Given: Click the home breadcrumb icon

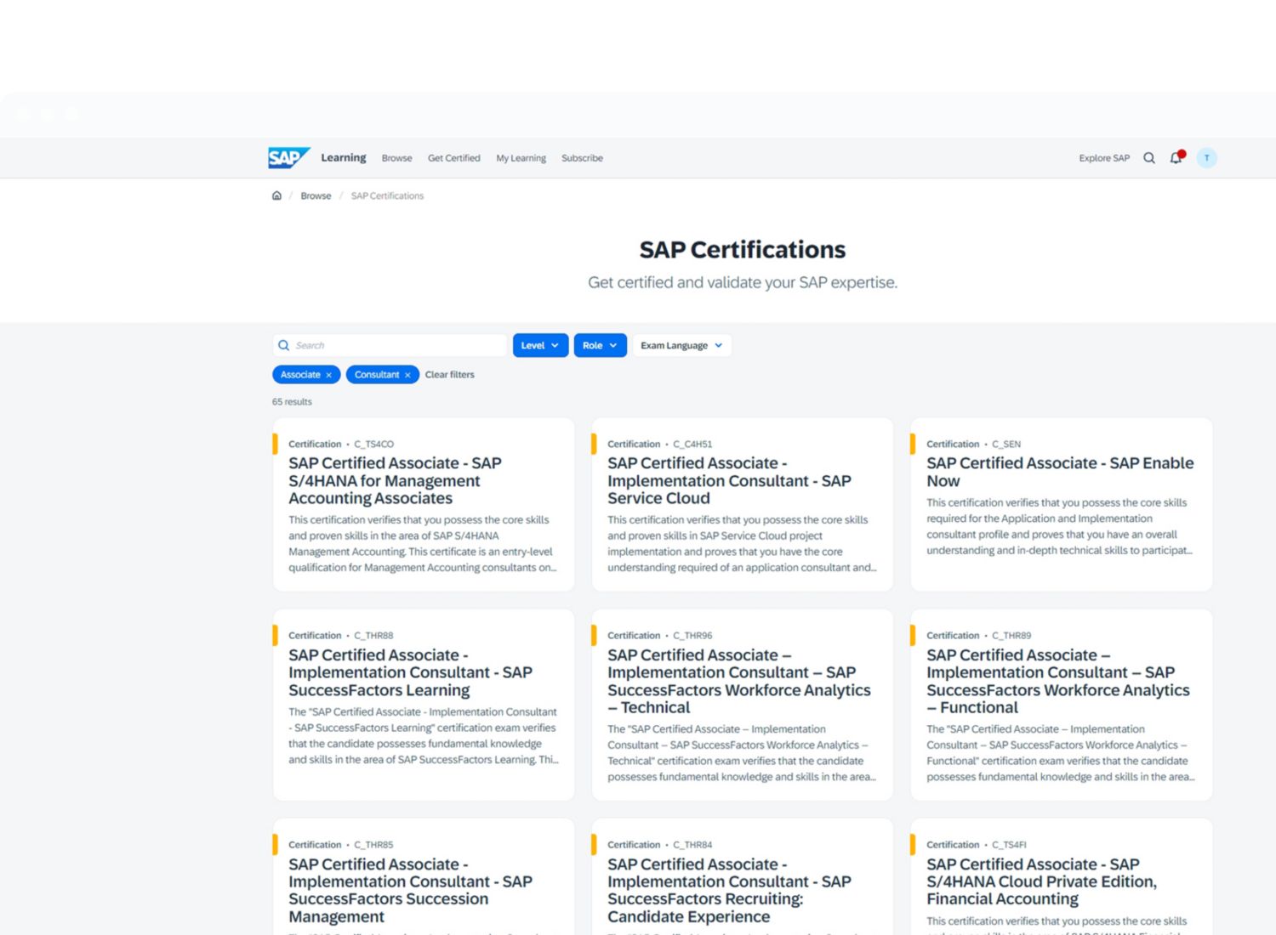Looking at the screenshot, I should coord(276,195).
